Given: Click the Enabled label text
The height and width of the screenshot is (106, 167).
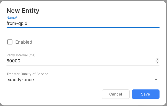Looking at the screenshot, I should (x=24, y=42).
